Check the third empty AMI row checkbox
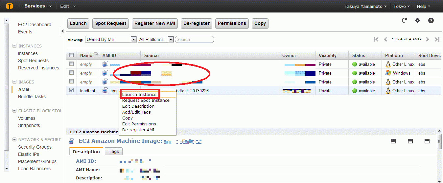The height and width of the screenshot is (183, 443). (x=72, y=82)
